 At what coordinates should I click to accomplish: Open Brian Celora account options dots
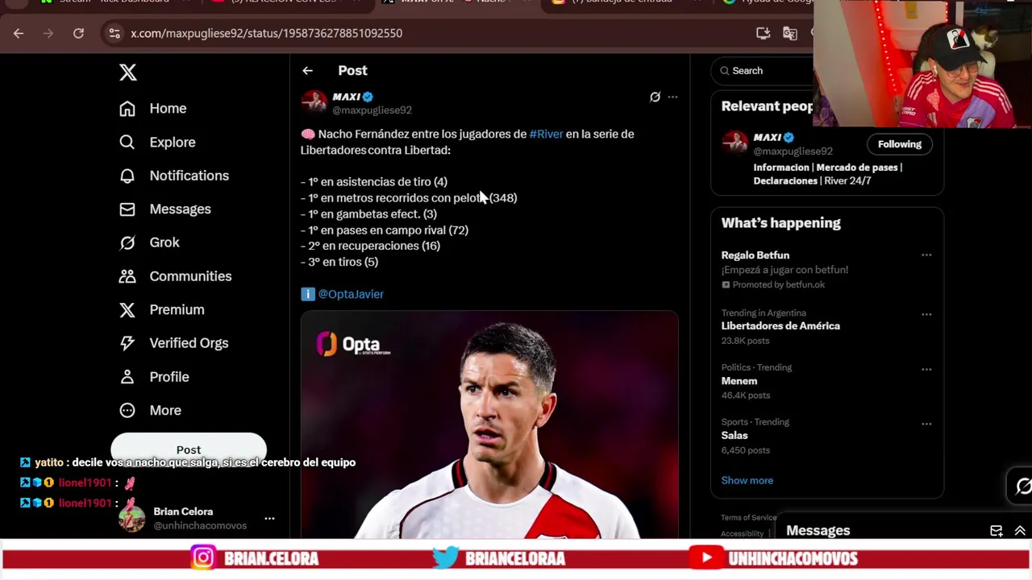[269, 518]
